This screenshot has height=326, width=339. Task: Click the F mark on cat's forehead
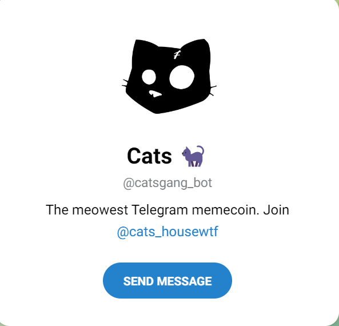tap(177, 54)
